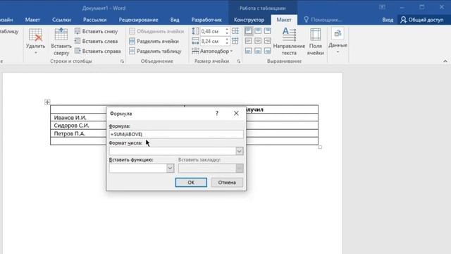Click the Вход sign-in link
The height and width of the screenshot is (254, 451).
388,20
